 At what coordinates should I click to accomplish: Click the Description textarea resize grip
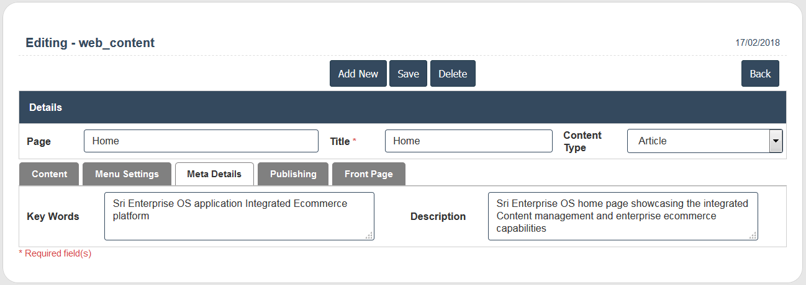coord(753,235)
